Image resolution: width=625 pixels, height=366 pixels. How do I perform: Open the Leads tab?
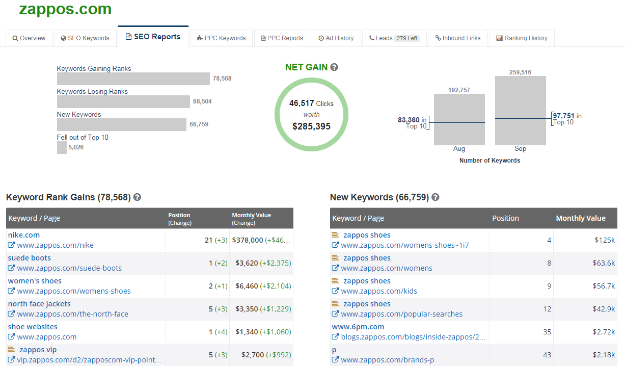[394, 38]
